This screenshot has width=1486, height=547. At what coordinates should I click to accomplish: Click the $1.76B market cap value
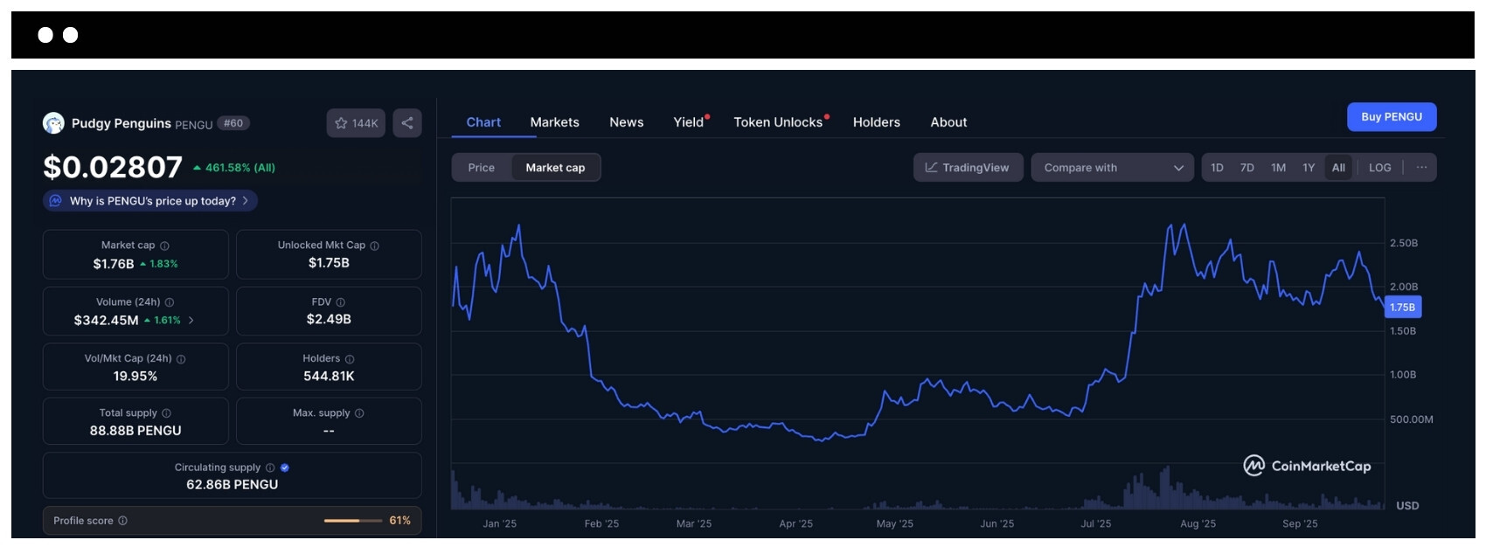pos(114,264)
